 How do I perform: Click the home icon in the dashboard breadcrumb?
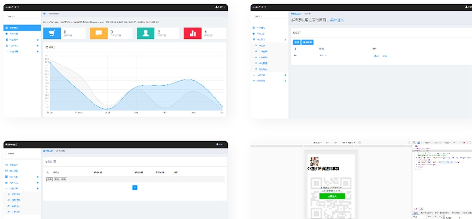point(44,14)
